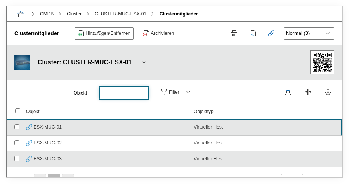Export list via CSV icon
This screenshot has height=184, width=349.
[x=253, y=33]
